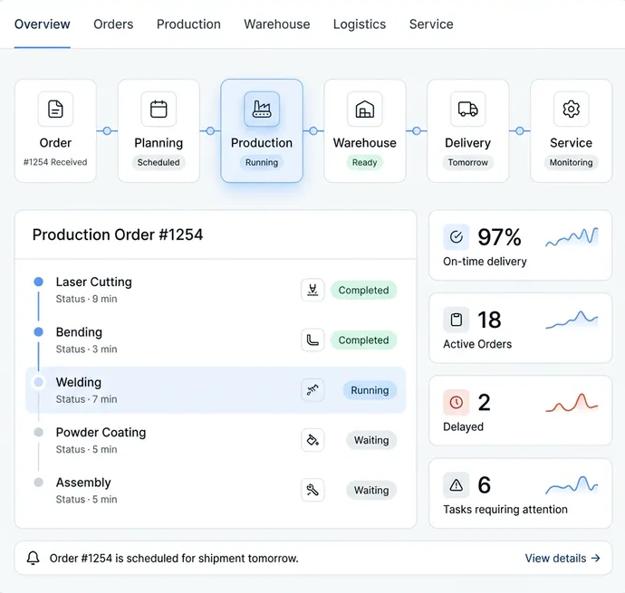Open the Orders tab
The width and height of the screenshot is (625, 593).
(x=113, y=24)
